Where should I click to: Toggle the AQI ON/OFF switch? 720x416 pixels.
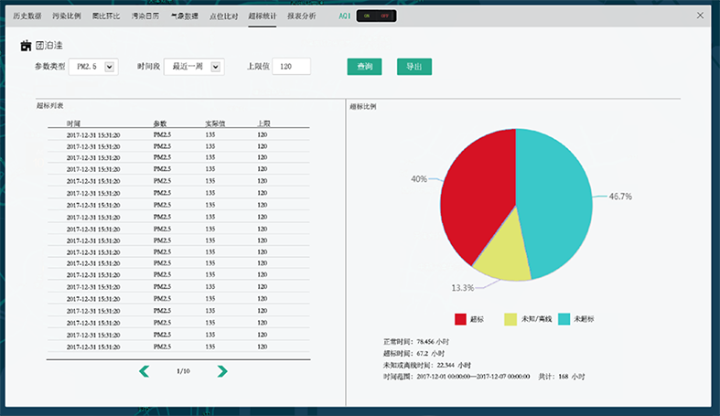[x=376, y=16]
